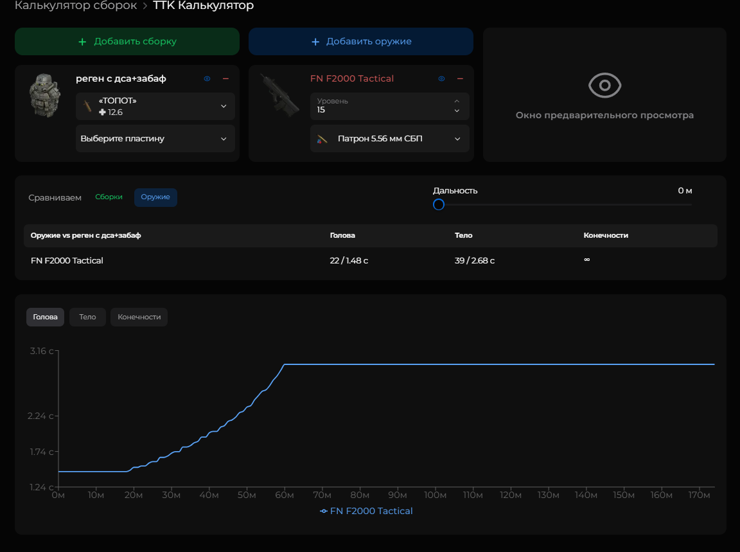Viewport: 740px width, 552px height.
Task: Open Калькулятор сборок breadcrumb link
Action: point(76,6)
